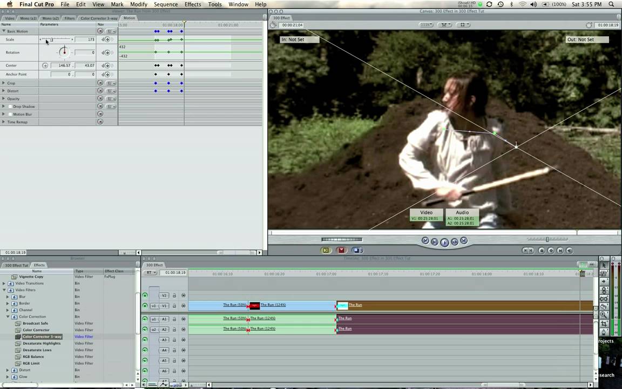Open Canvas zoom level dropdown
The width and height of the screenshot is (622, 389).
425,25
